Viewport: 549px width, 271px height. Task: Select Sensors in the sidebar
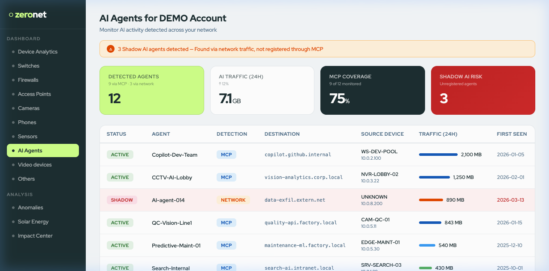point(27,136)
